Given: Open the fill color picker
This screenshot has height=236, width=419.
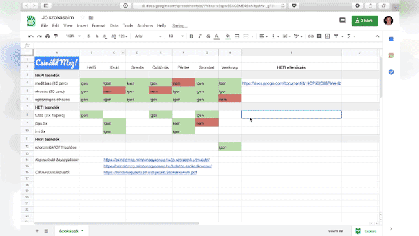Looking at the screenshot, I should coord(228,36).
